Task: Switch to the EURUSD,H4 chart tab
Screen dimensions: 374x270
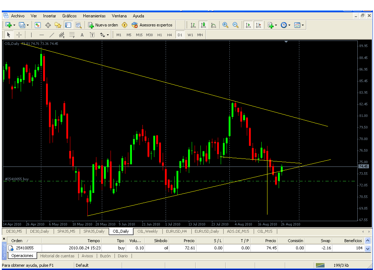Action: pos(176,231)
